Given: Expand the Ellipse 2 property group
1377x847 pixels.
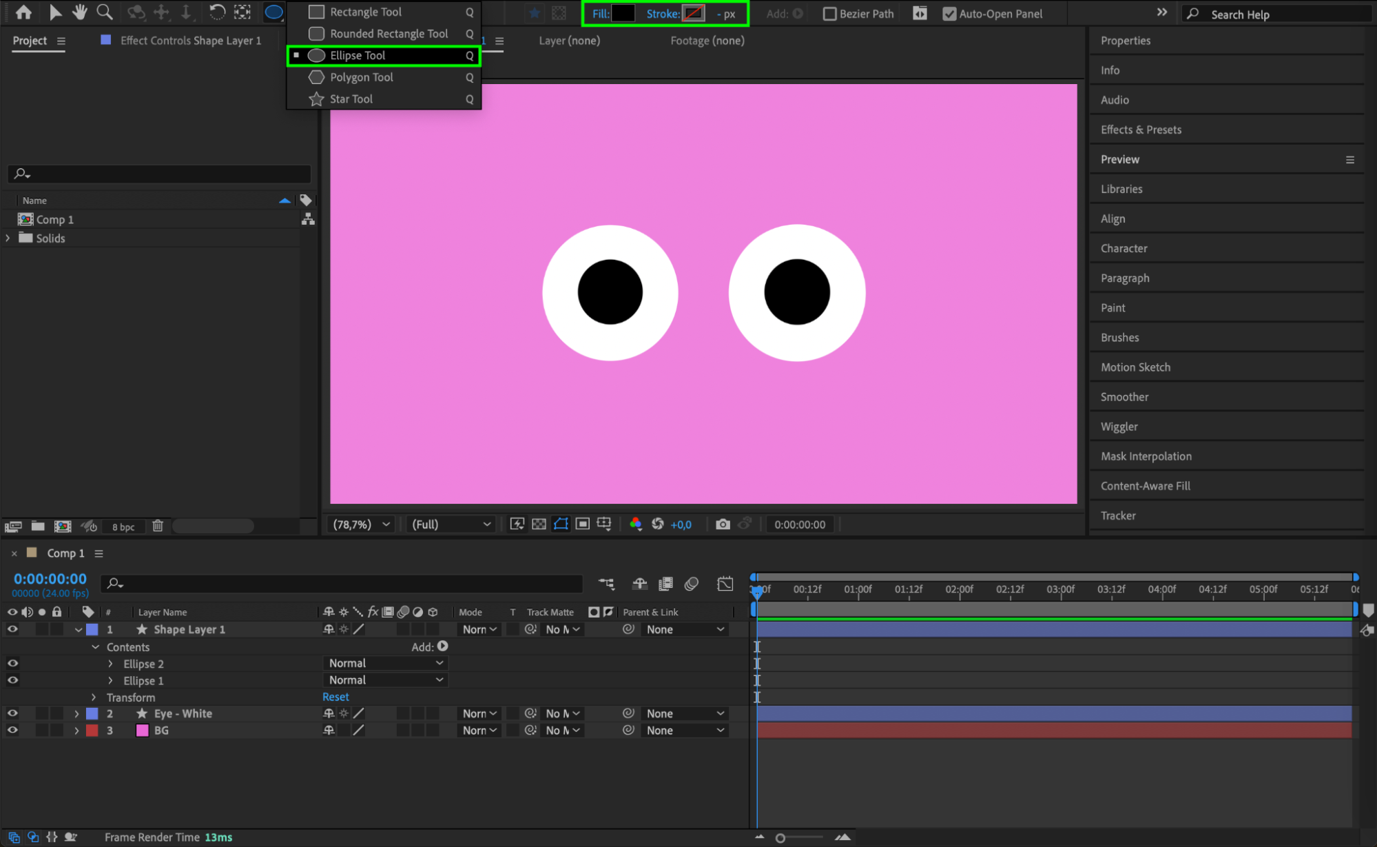Looking at the screenshot, I should click(x=110, y=664).
